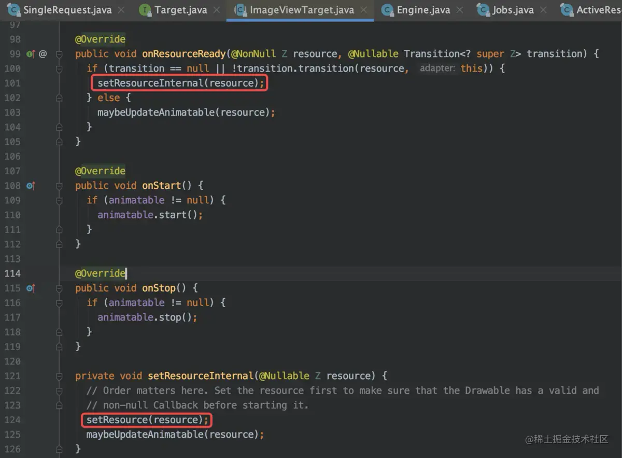Close the ImageViewTarget.java tab

click(x=364, y=10)
